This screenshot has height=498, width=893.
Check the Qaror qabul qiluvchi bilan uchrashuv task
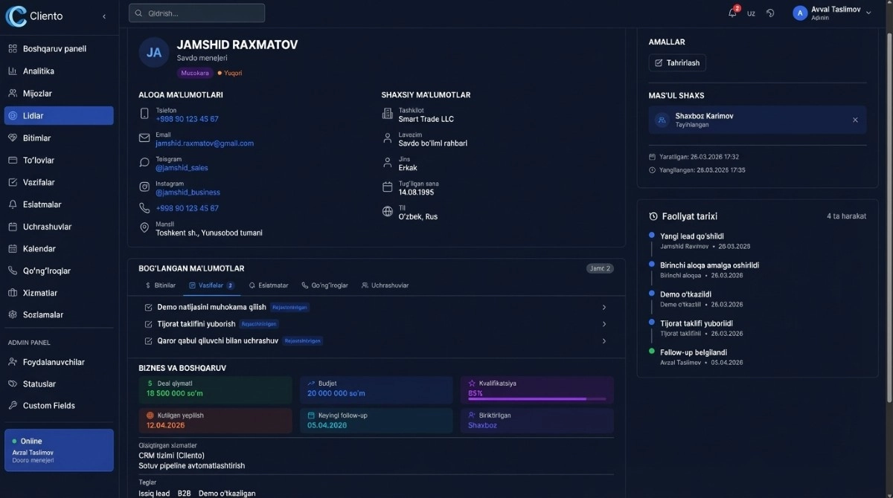click(148, 340)
